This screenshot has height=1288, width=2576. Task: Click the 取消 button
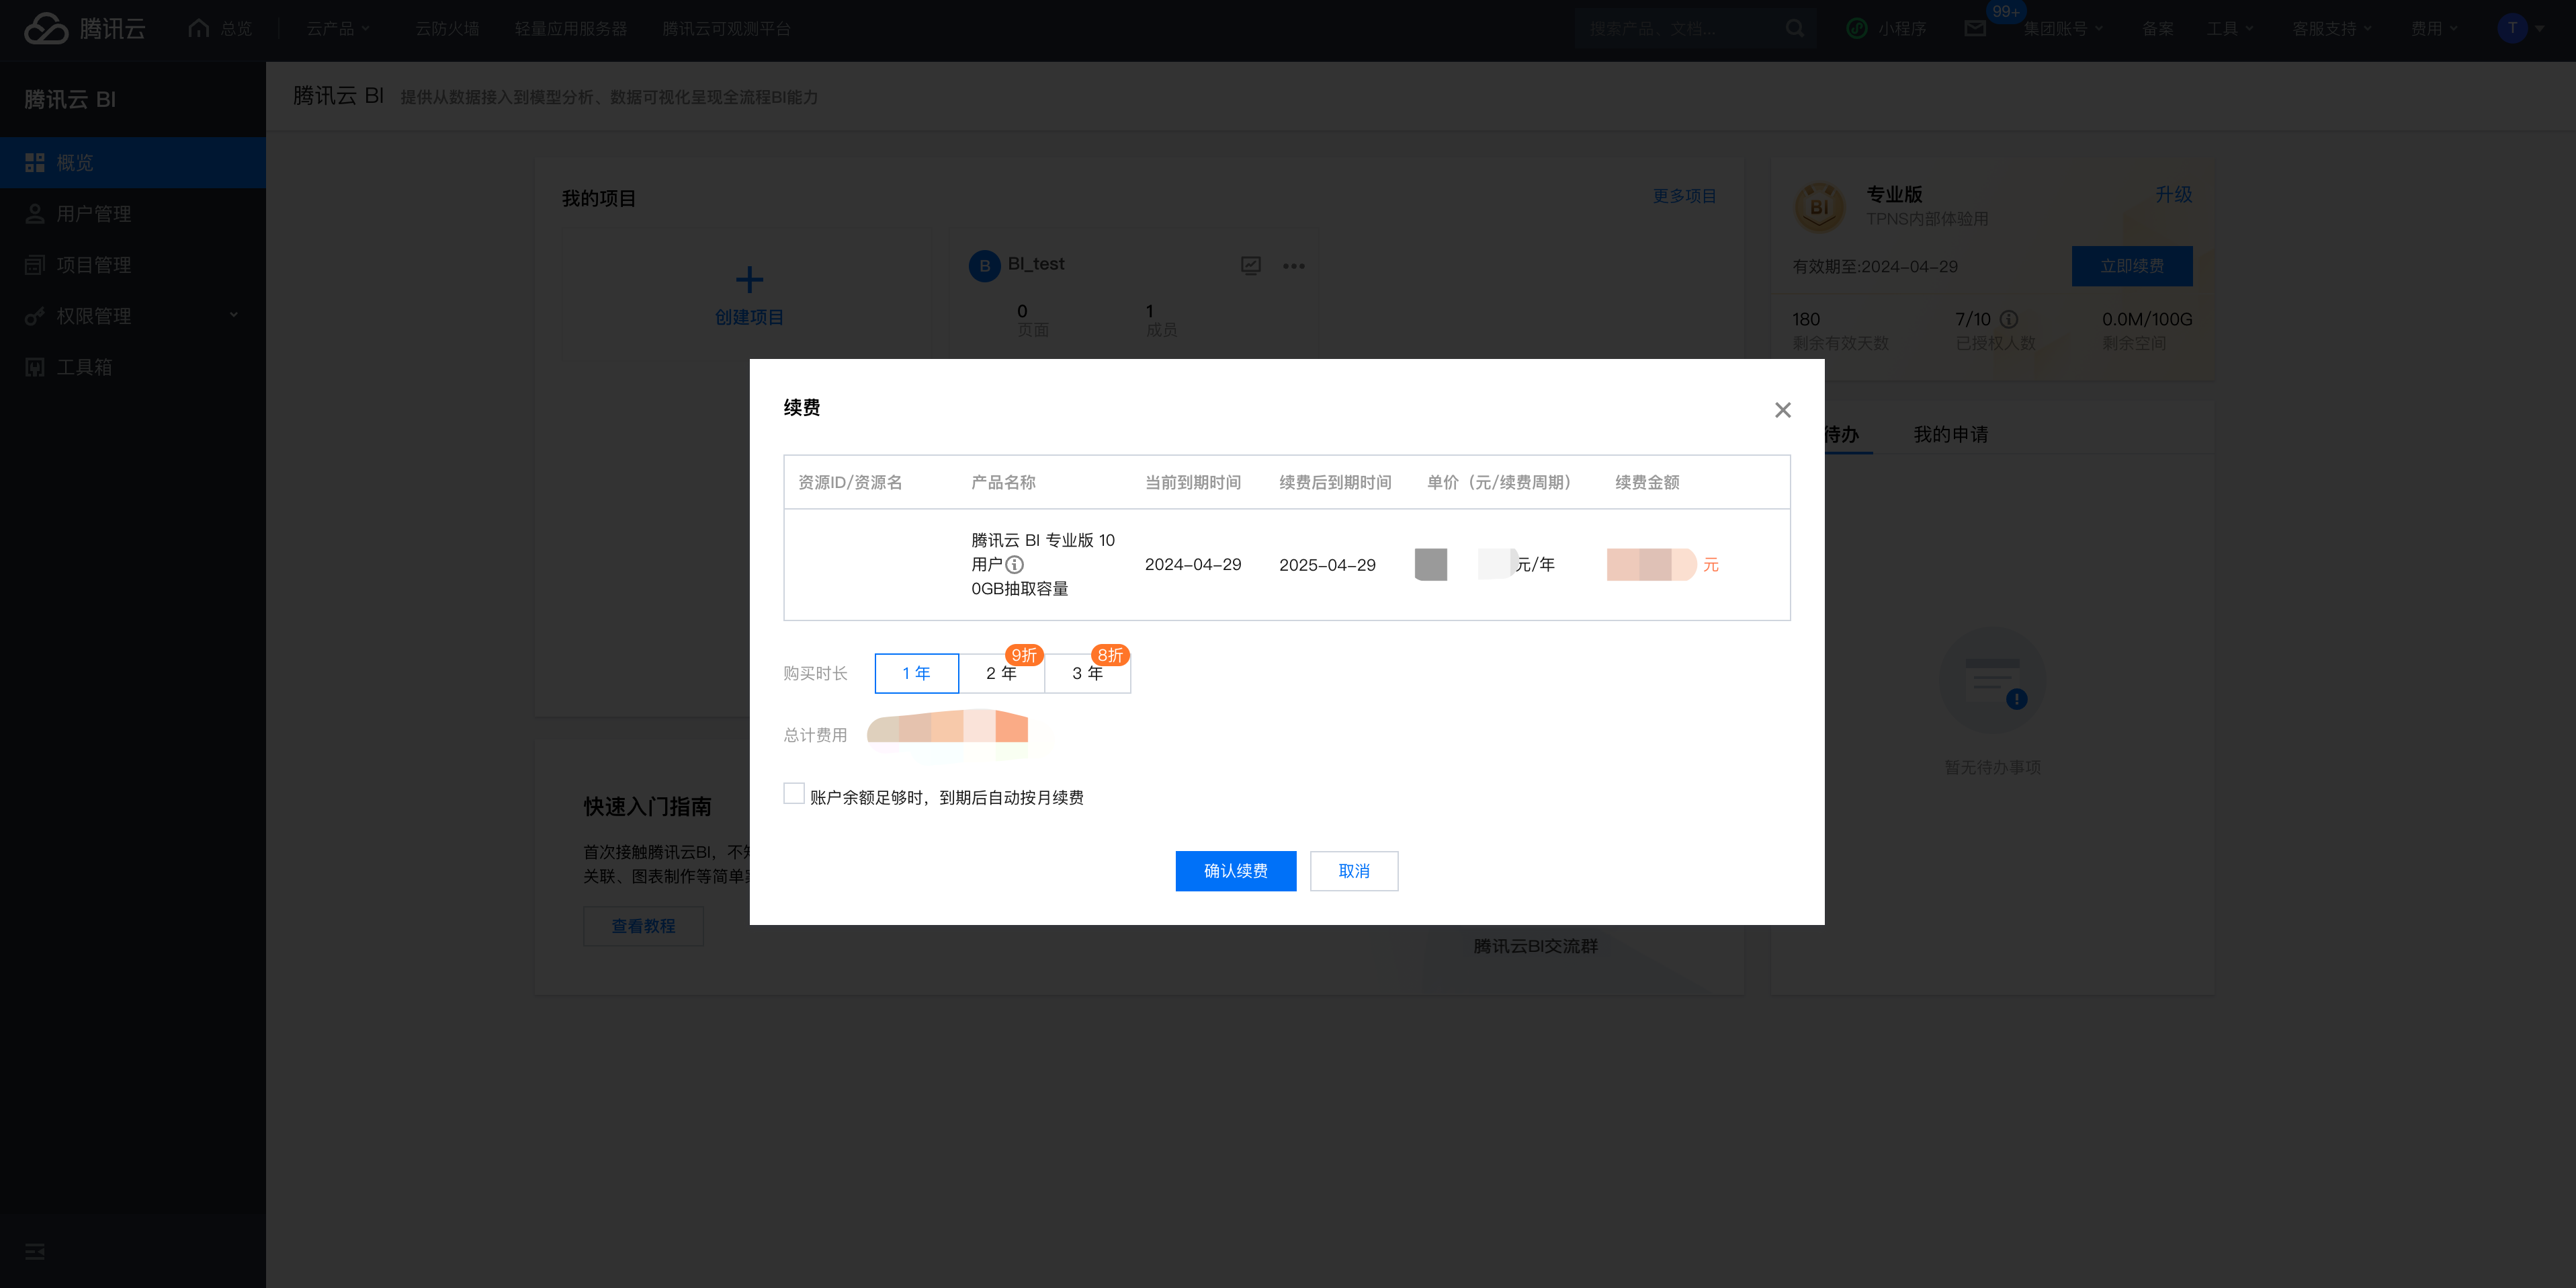(x=1353, y=871)
